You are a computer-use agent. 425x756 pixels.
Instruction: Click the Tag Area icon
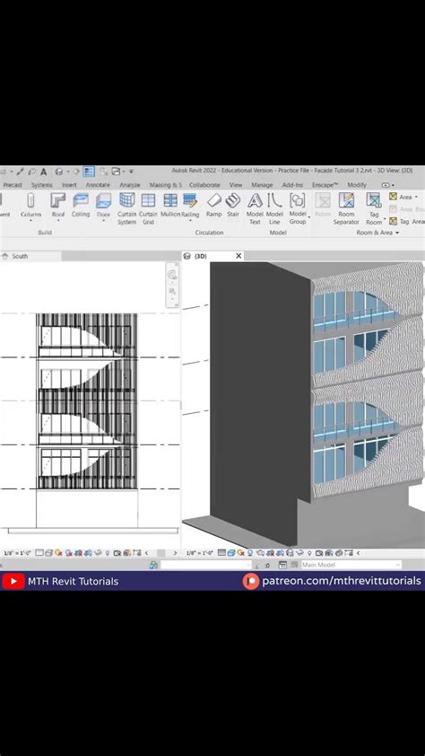tap(394, 221)
